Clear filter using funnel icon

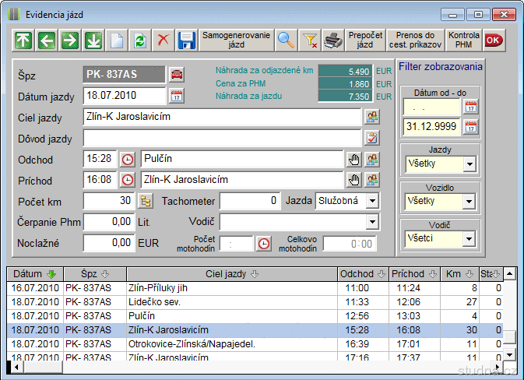point(309,40)
